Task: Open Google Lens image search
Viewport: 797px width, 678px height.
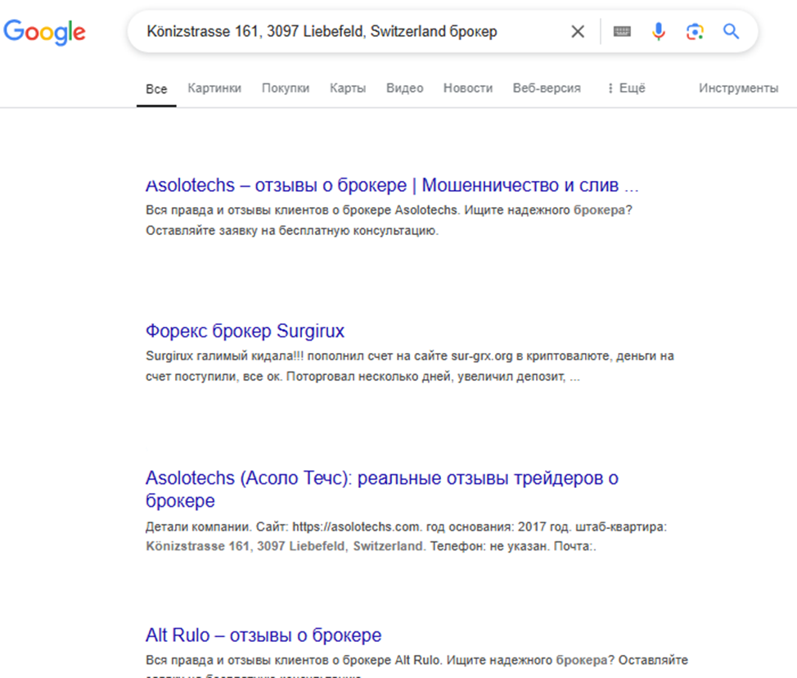Action: click(695, 32)
